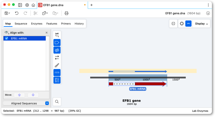
Task: Click the 39% GC status text
Action: point(75,111)
